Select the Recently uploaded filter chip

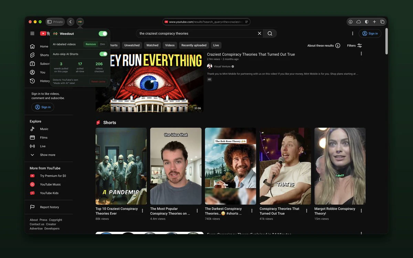(194, 45)
